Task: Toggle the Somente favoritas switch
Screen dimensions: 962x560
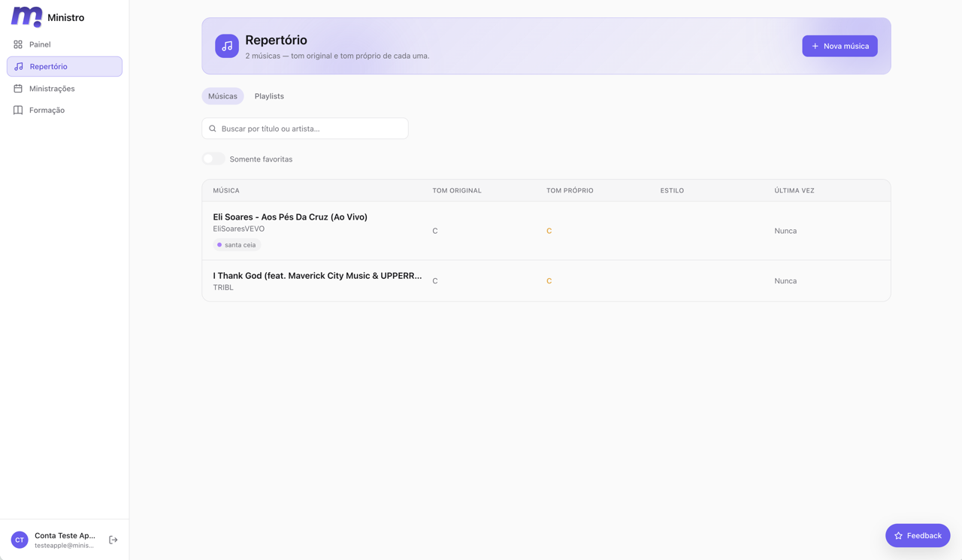Action: click(213, 159)
